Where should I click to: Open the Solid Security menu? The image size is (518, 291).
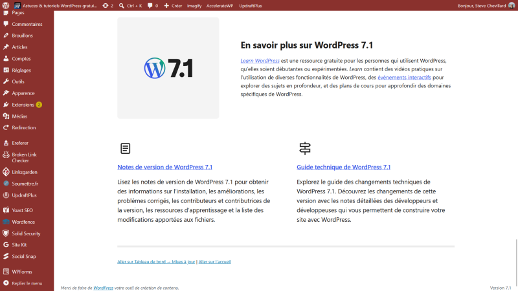pos(27,233)
